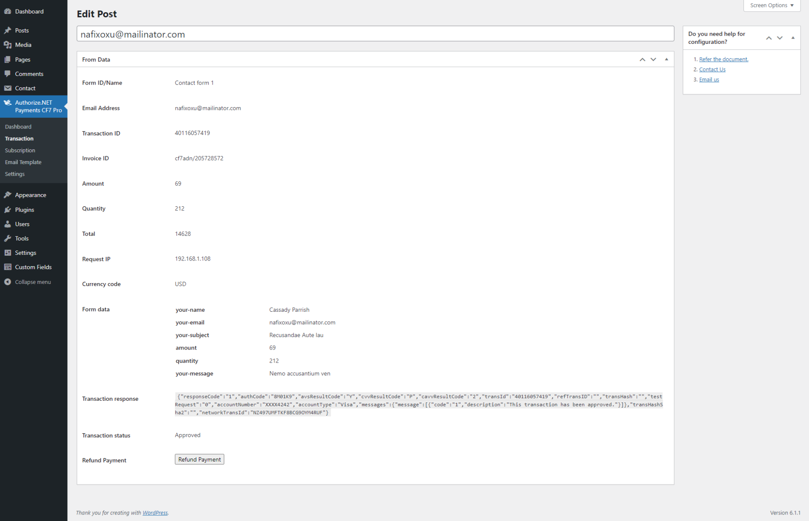The width and height of the screenshot is (809, 521).
Task: Follow the WordPress footer link
Action: [155, 513]
